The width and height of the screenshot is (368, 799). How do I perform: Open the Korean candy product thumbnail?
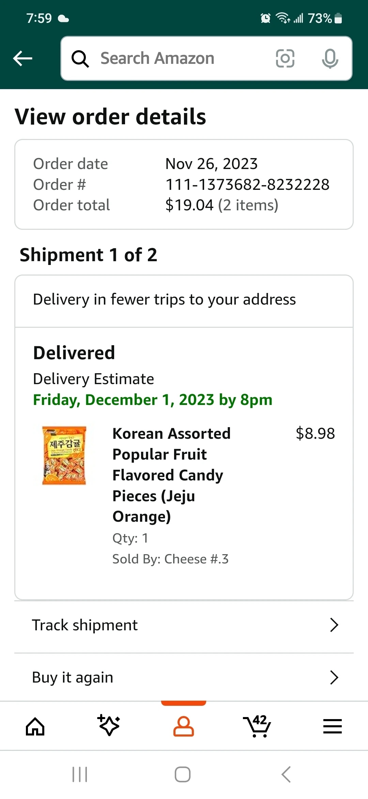tap(64, 455)
